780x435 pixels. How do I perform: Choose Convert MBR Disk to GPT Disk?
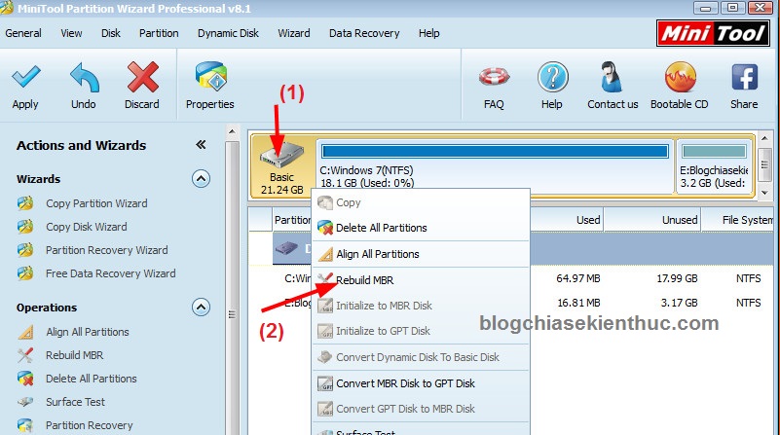click(x=421, y=383)
